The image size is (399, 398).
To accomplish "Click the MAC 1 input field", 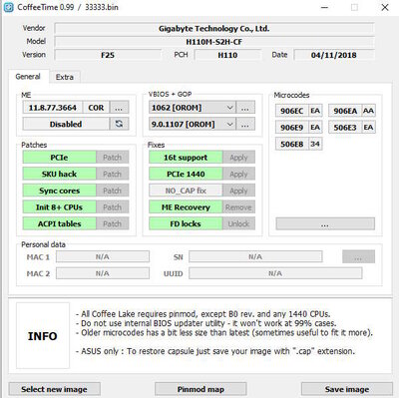I will tap(103, 256).
